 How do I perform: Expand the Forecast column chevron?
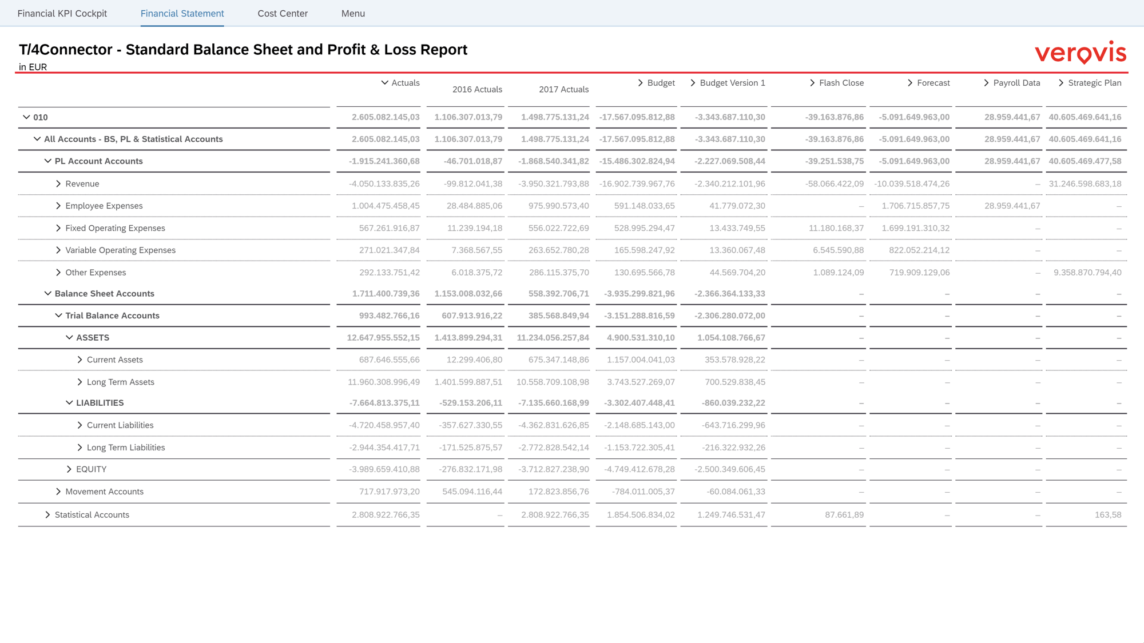[x=910, y=83]
